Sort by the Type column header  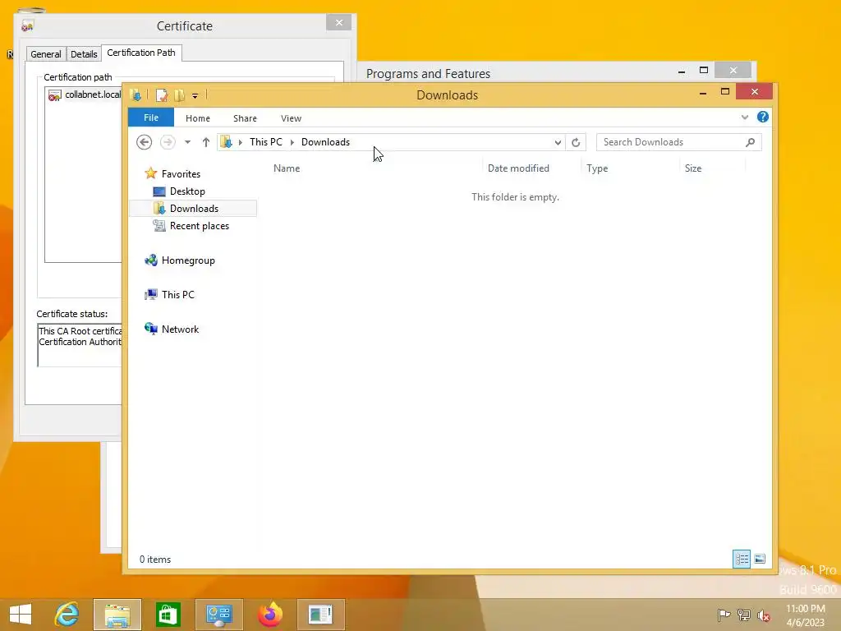tap(598, 168)
